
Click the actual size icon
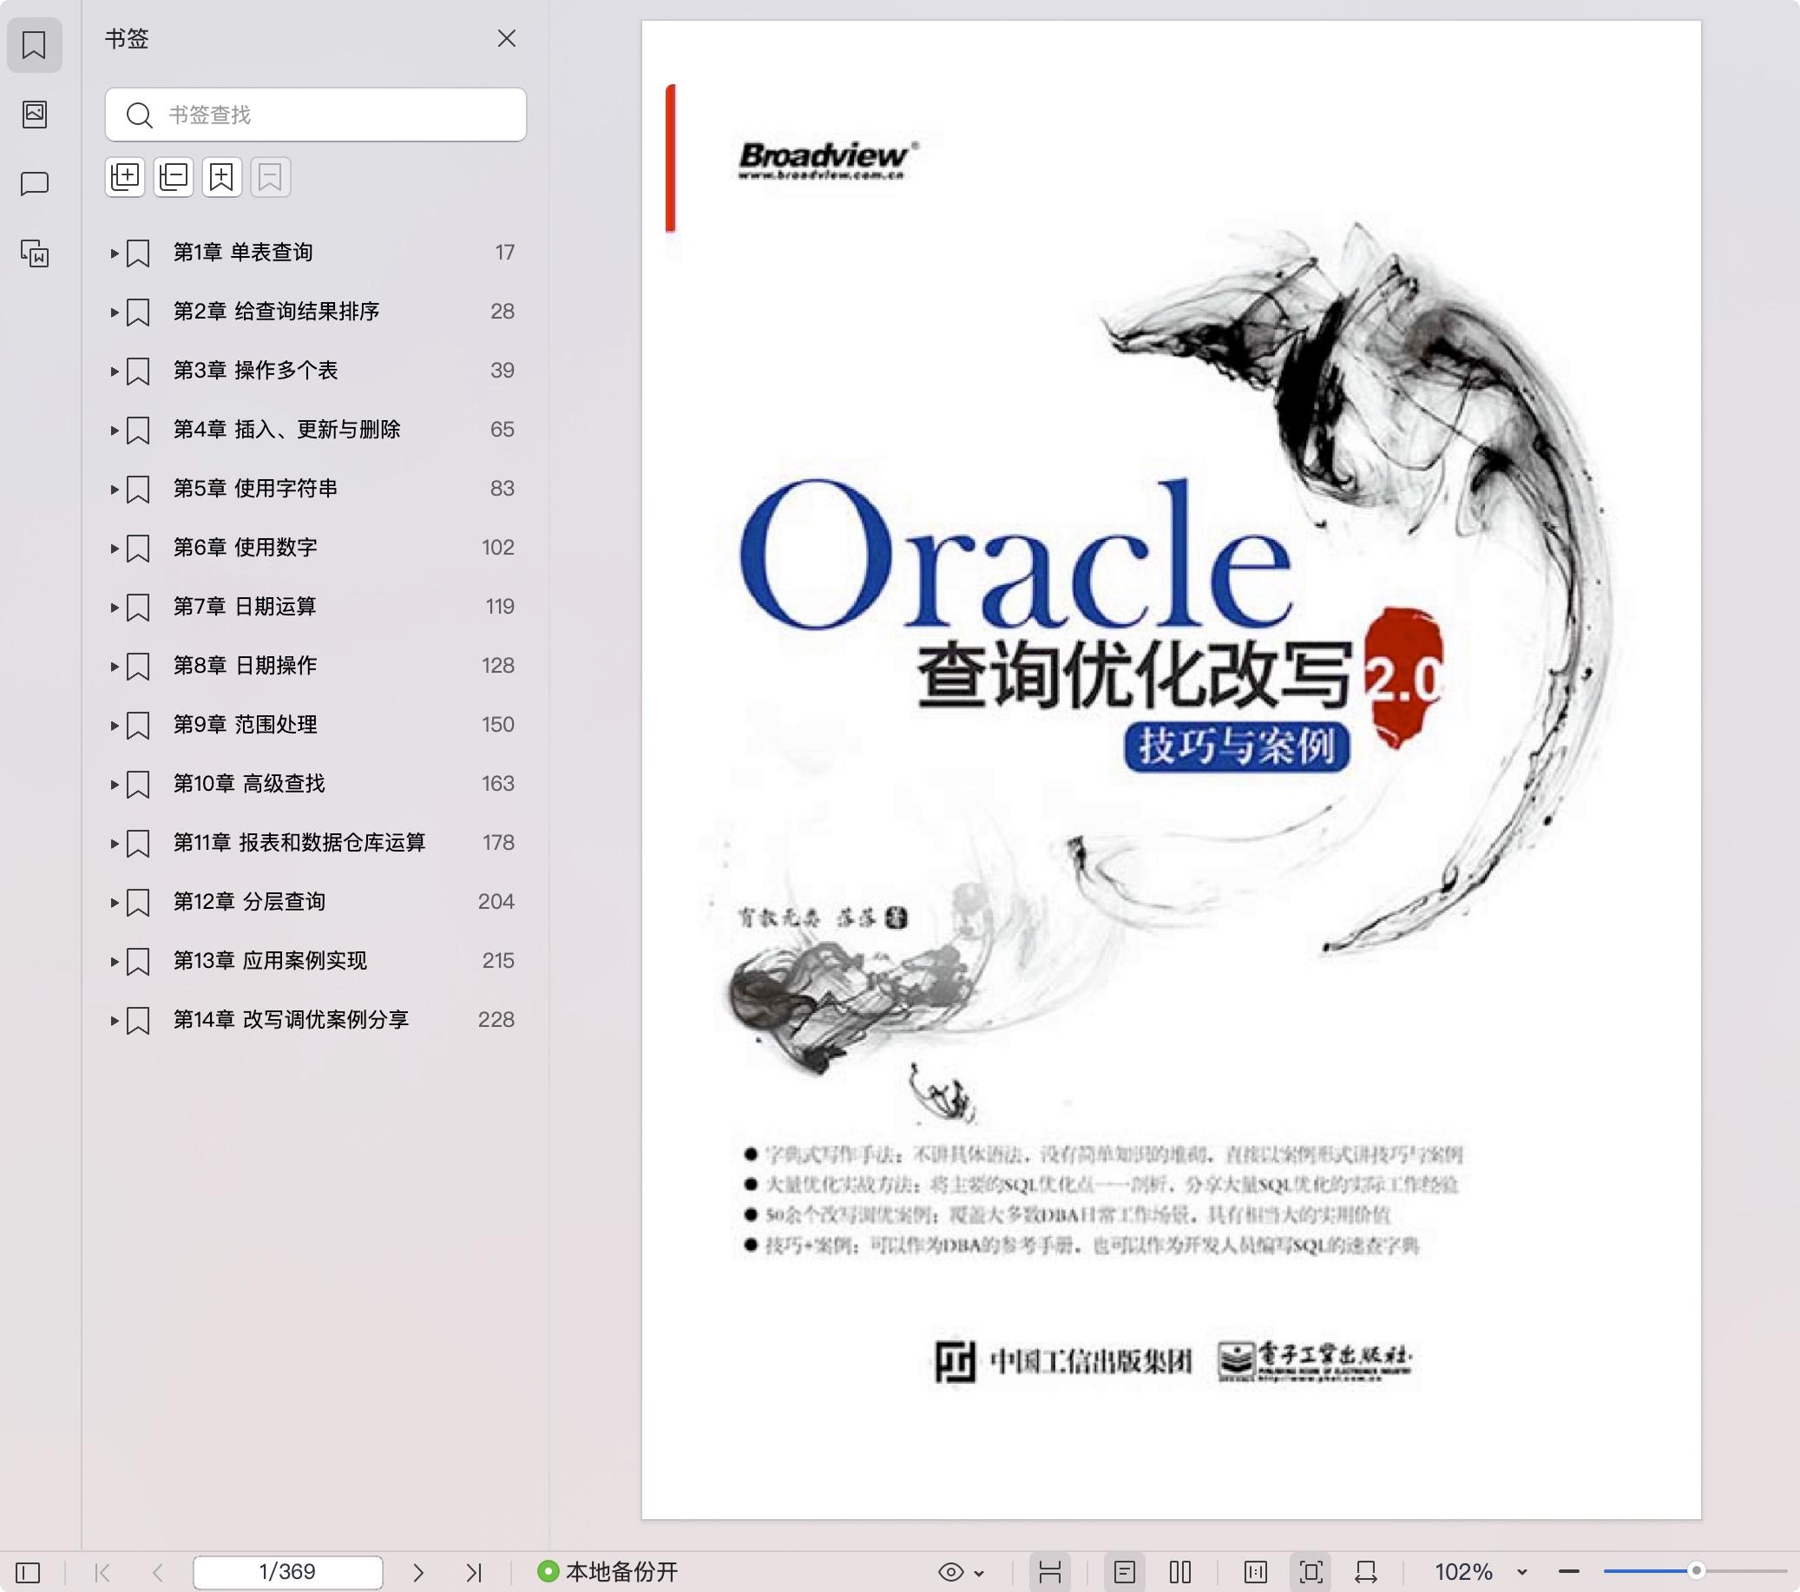(1256, 1572)
